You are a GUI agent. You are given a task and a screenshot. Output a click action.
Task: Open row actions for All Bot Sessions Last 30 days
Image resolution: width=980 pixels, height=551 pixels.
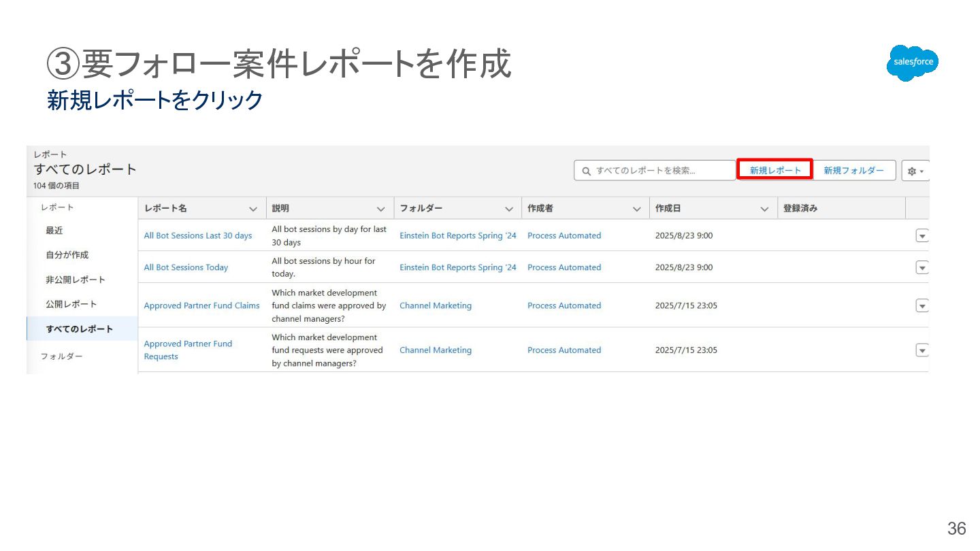[922, 236]
